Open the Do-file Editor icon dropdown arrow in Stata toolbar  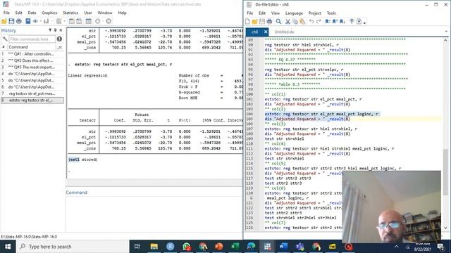65,21
